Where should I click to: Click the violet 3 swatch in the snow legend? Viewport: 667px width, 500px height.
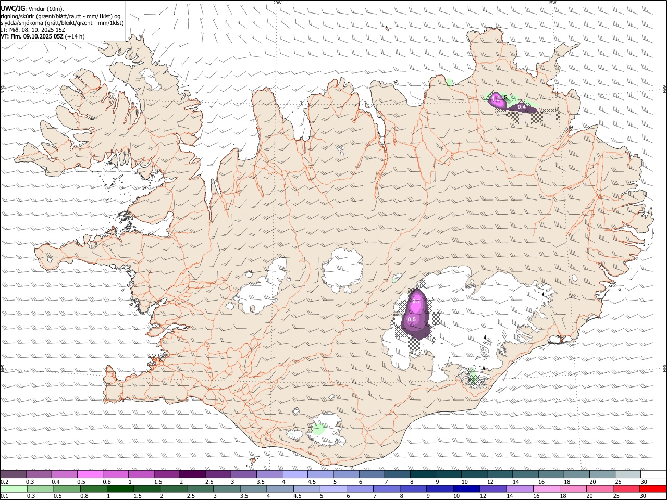pyautogui.click(x=243, y=474)
